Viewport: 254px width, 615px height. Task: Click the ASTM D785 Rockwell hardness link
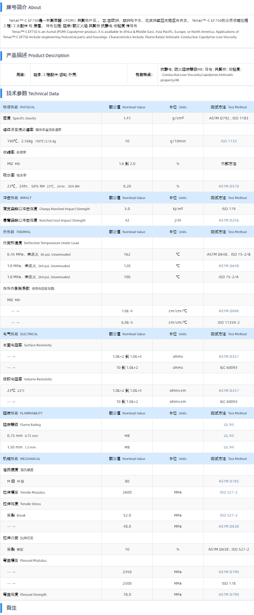click(229, 481)
